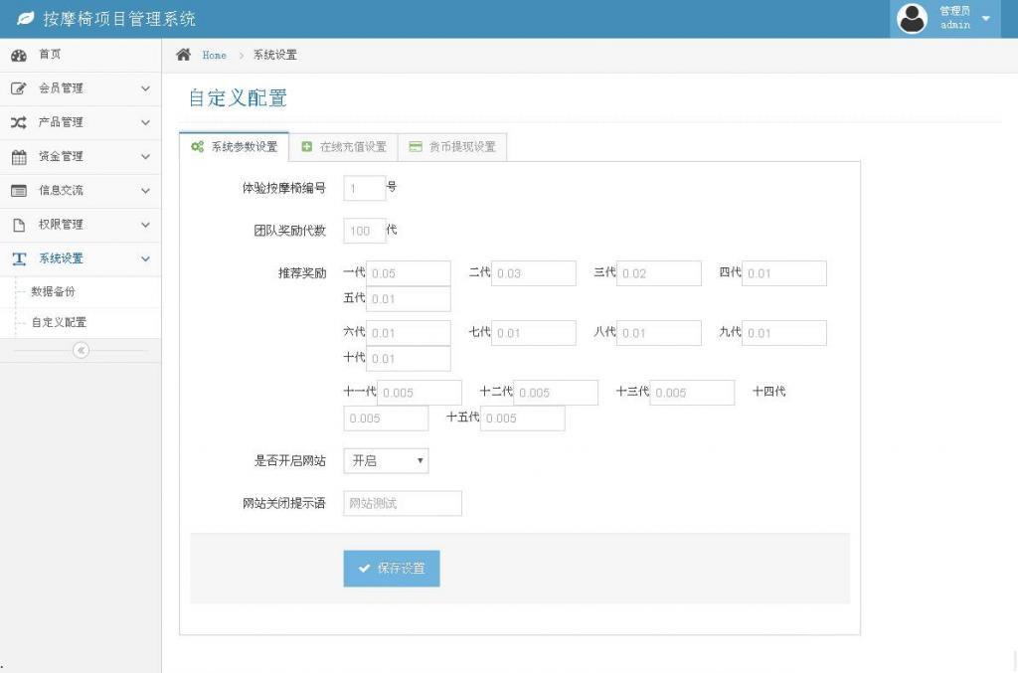The image size is (1018, 673).
Task: Open 会员管理 sidebar menu
Action: coord(81,88)
